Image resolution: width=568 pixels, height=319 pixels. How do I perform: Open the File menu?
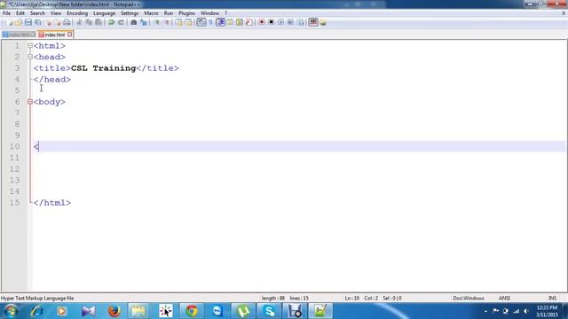coord(6,13)
